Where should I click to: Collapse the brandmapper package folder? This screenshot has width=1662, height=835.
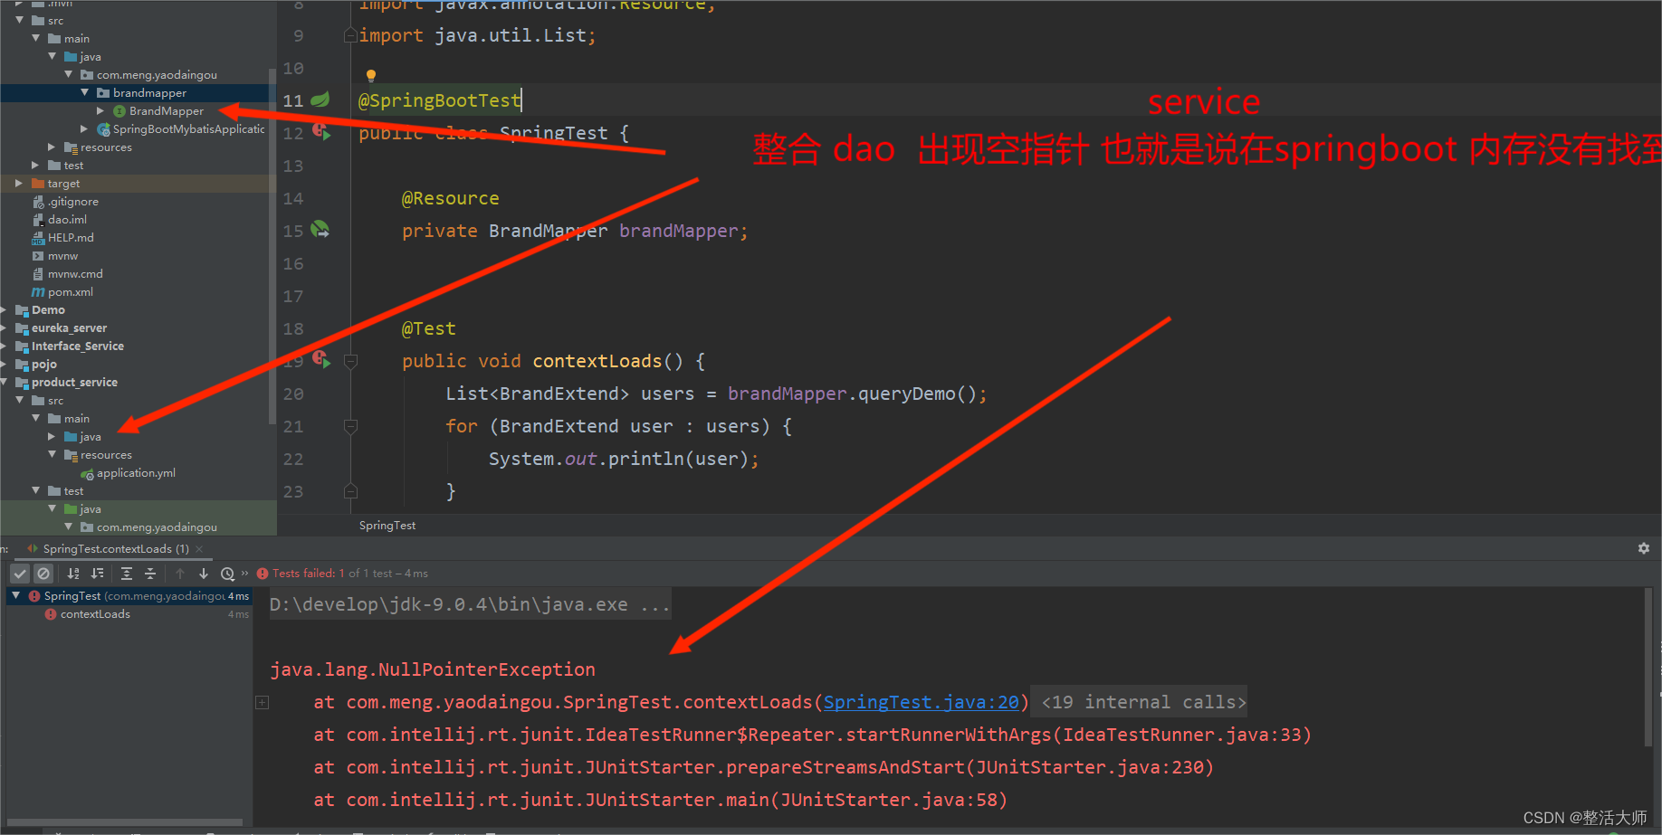(85, 92)
